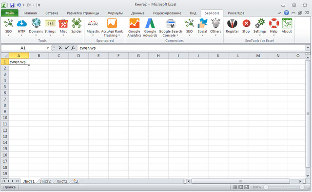Image resolution: width=312 pixels, height=192 pixels.
Task: Click the horizontal scrollbar thumb
Action: pos(240,181)
